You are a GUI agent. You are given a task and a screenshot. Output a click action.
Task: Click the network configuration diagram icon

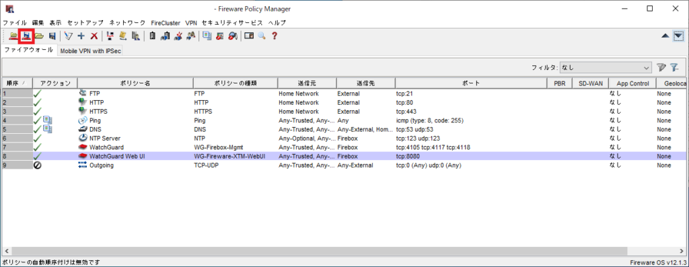click(x=110, y=36)
